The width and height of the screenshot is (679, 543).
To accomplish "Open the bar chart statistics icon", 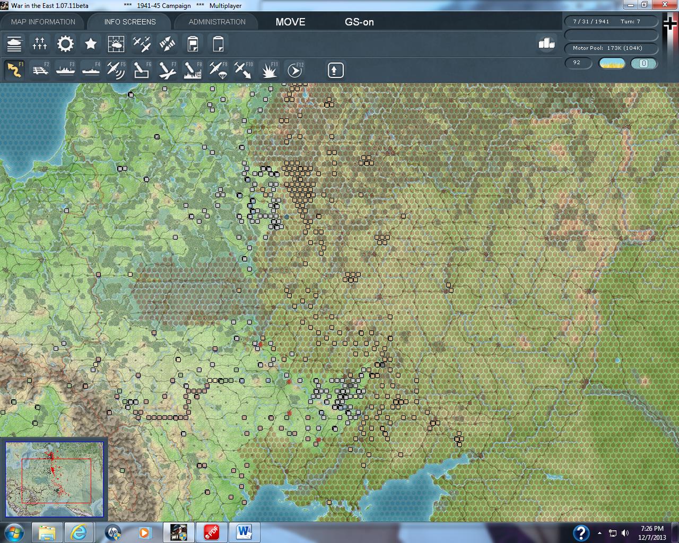I will click(x=546, y=43).
